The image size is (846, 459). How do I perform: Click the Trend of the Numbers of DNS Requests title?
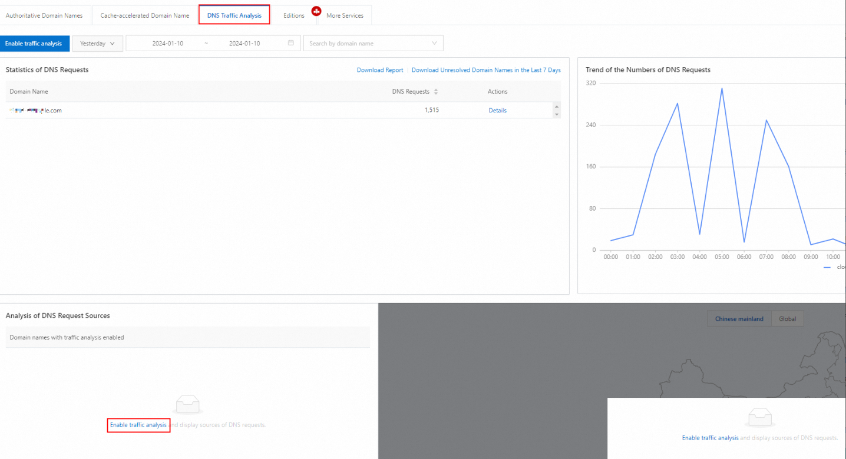pos(648,69)
